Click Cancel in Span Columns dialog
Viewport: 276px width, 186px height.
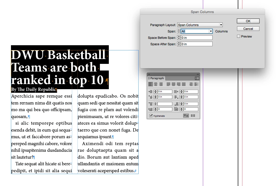pyautogui.click(x=248, y=29)
